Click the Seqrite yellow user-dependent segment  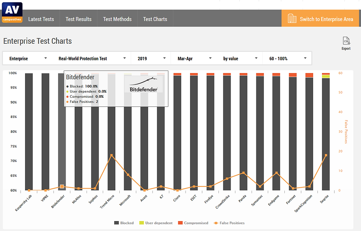[x=326, y=76]
